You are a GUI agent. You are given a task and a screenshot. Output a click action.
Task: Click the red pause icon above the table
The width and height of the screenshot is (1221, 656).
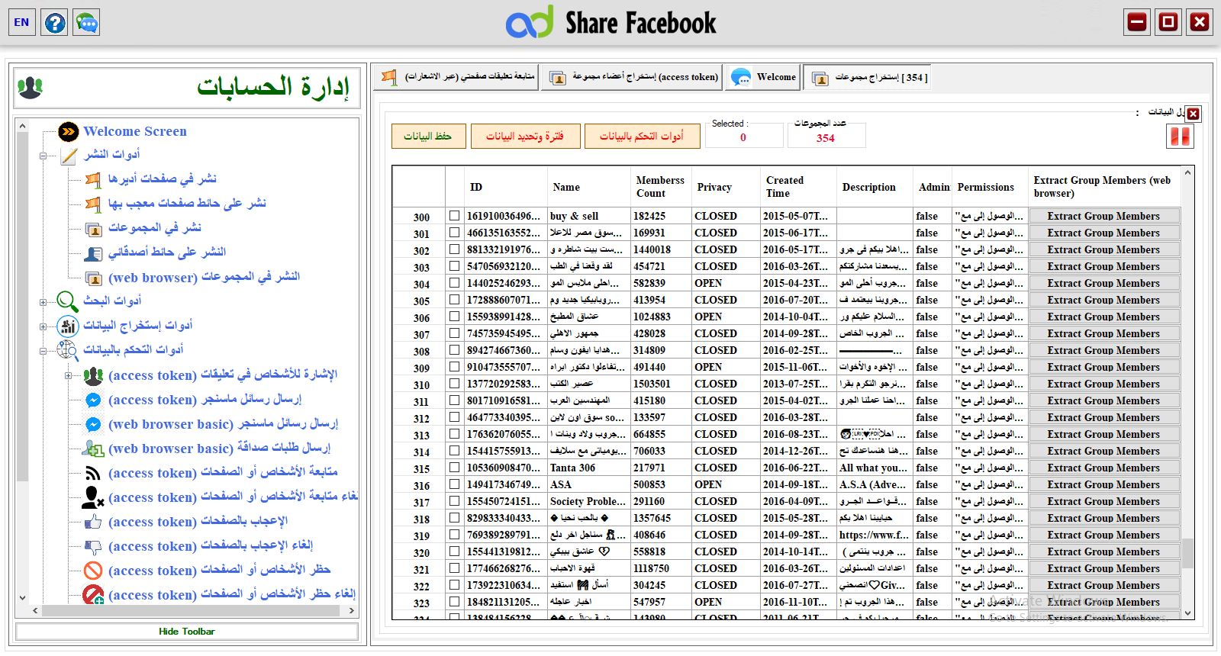(1180, 137)
